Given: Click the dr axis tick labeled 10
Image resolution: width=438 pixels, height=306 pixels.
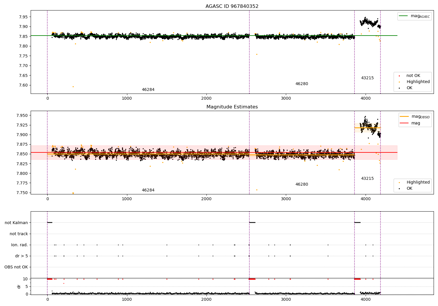Looking at the screenshot, I should coord(26,279).
